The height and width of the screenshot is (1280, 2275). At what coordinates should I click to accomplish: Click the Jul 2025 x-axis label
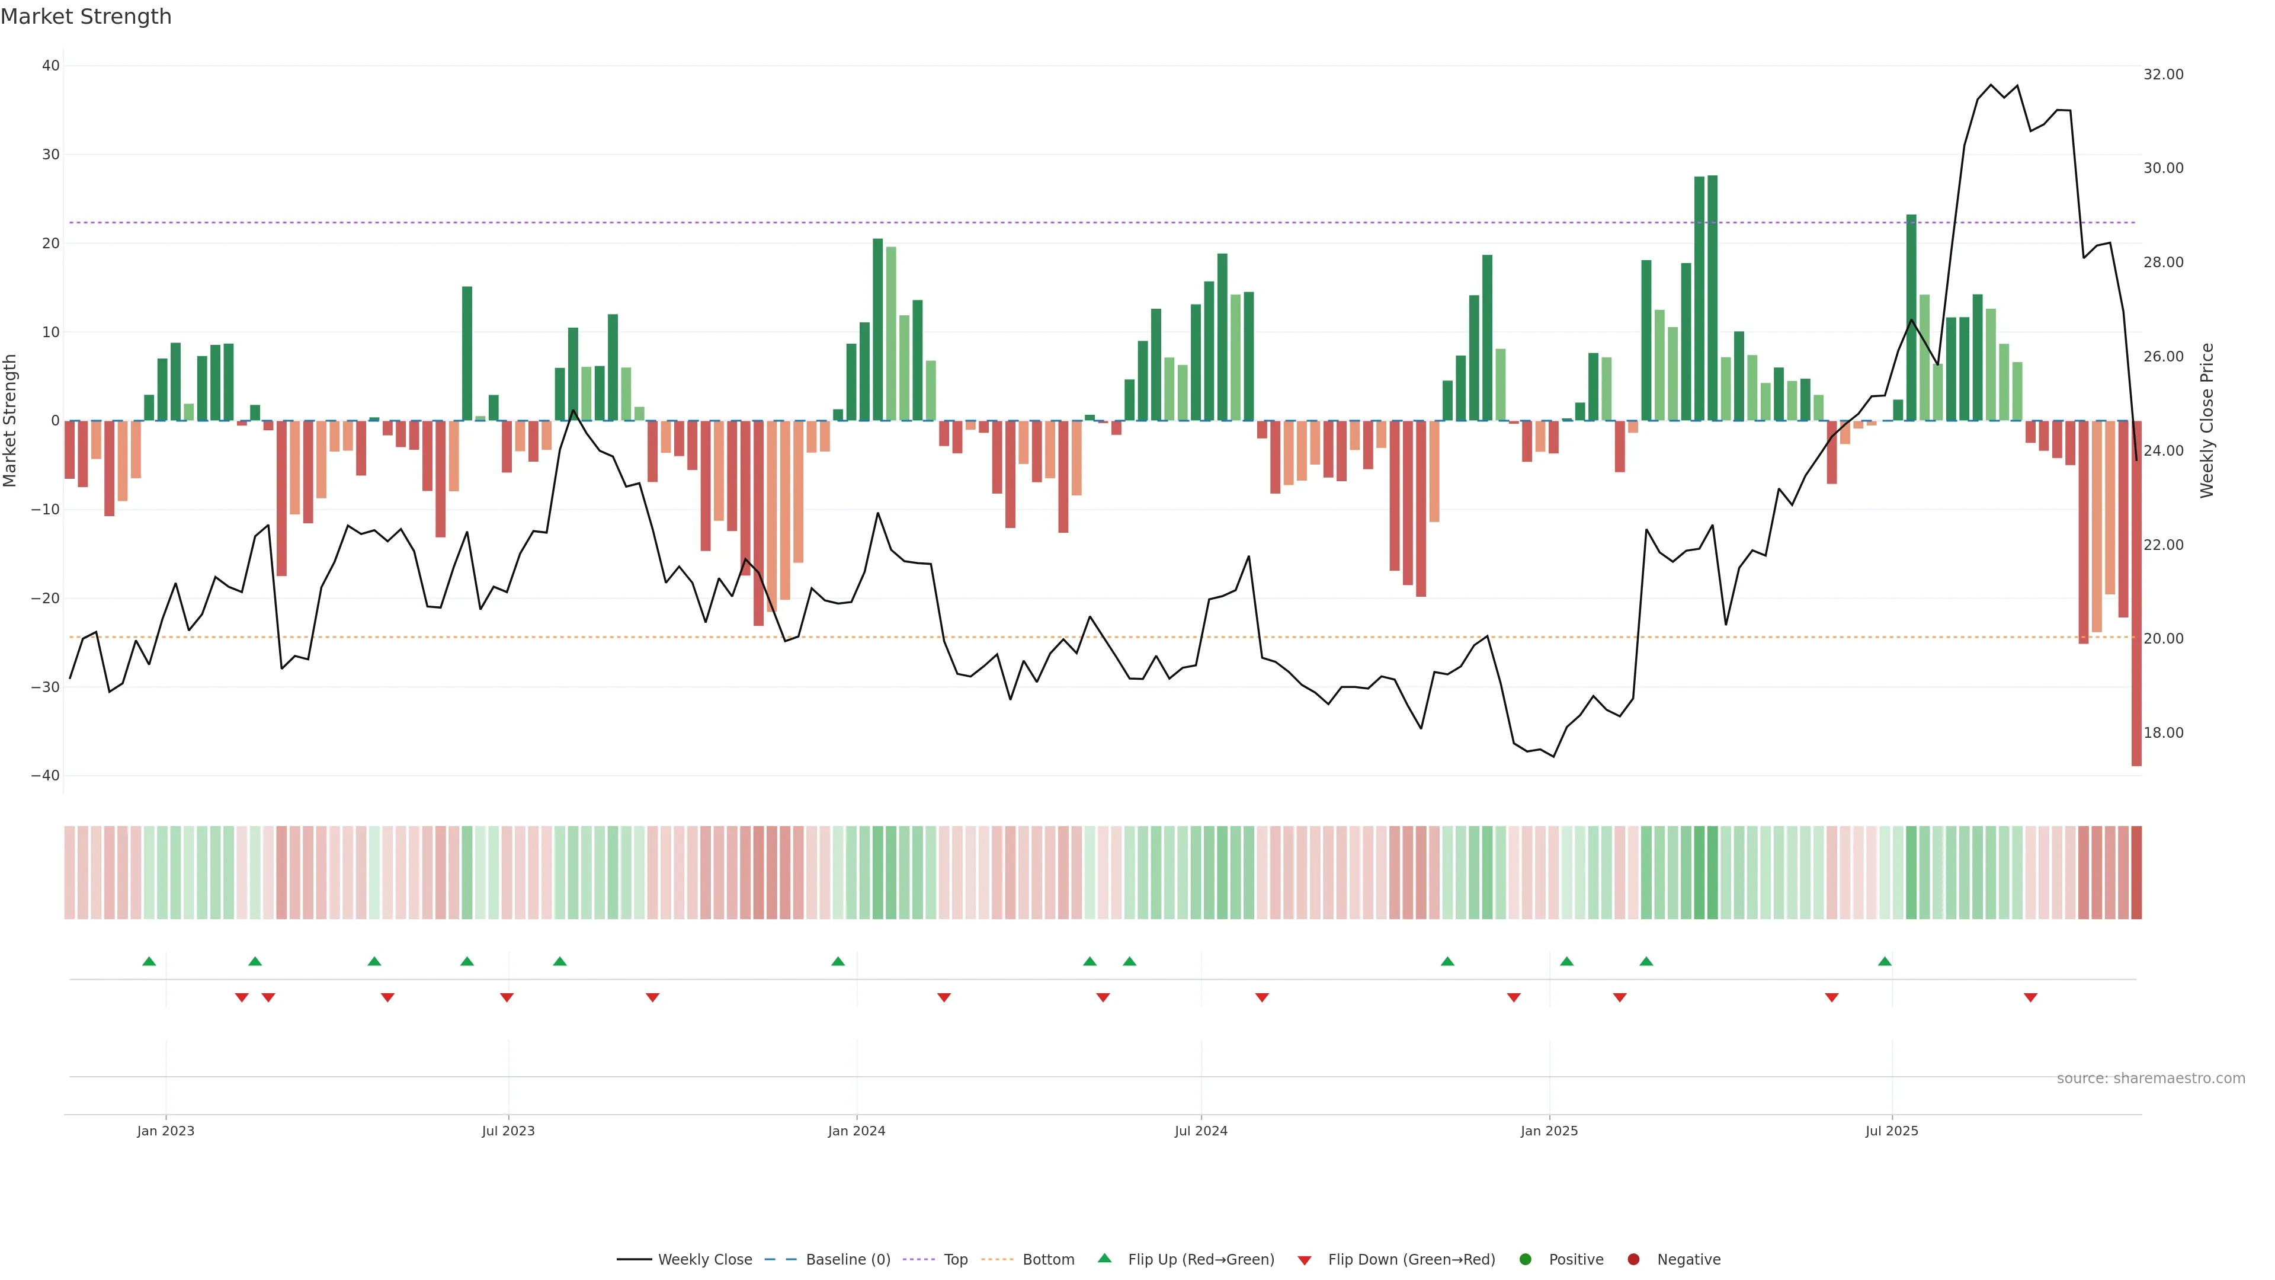pyautogui.click(x=1892, y=1131)
